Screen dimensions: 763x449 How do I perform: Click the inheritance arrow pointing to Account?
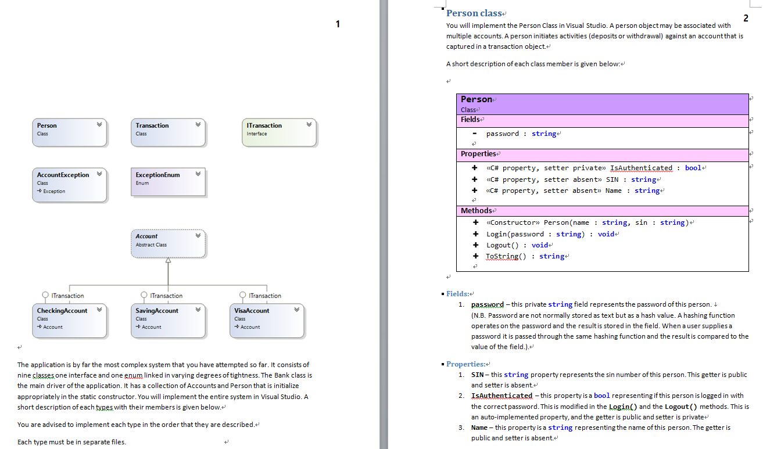point(169,260)
